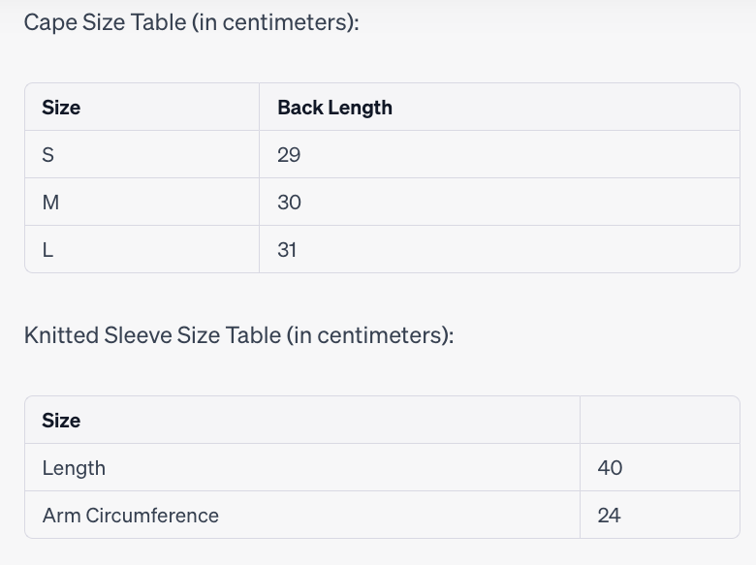This screenshot has width=756, height=565.
Task: Select the 'Length' row label in the Sleeve table
Action: click(74, 468)
